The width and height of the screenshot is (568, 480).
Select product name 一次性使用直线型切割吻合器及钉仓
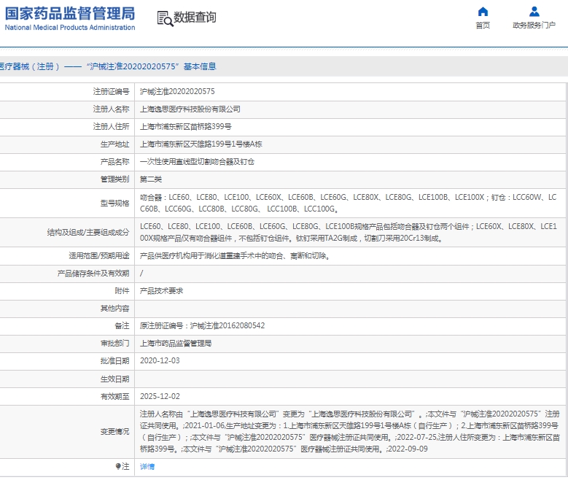pos(197,162)
